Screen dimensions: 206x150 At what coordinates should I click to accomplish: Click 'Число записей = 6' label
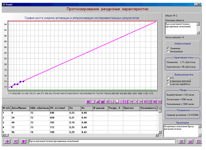[175, 37]
